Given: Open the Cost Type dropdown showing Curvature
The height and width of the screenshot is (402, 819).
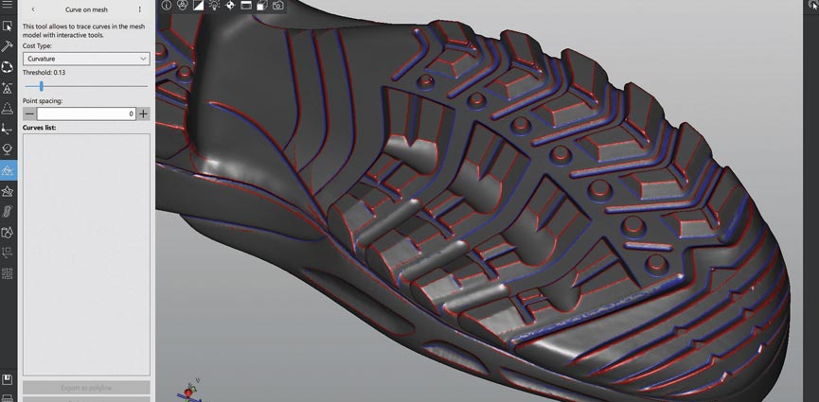Looking at the screenshot, I should (x=85, y=59).
